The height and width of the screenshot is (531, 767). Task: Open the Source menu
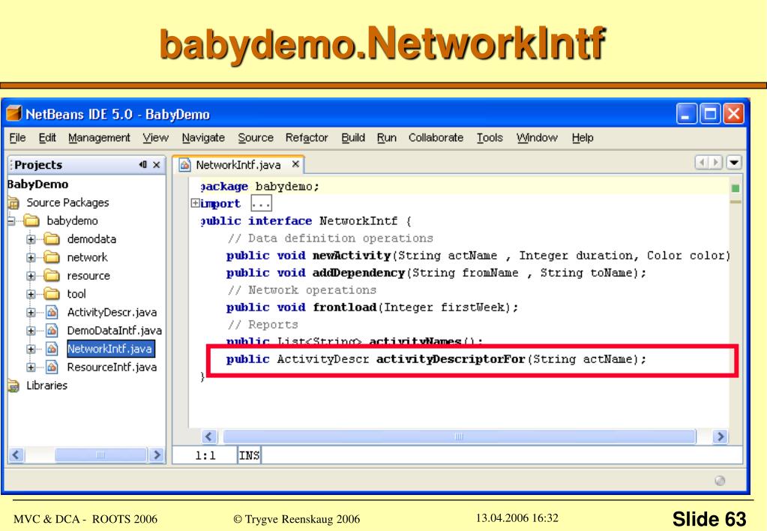(x=256, y=138)
